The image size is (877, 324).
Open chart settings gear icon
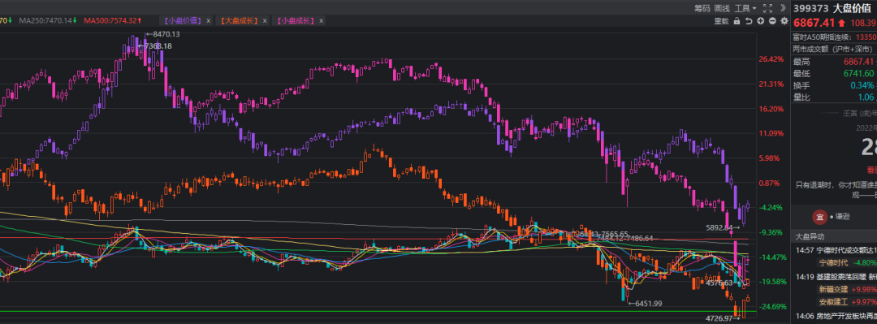pos(784,20)
